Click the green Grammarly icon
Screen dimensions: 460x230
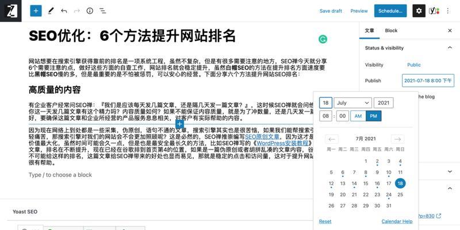pyautogui.click(x=323, y=39)
